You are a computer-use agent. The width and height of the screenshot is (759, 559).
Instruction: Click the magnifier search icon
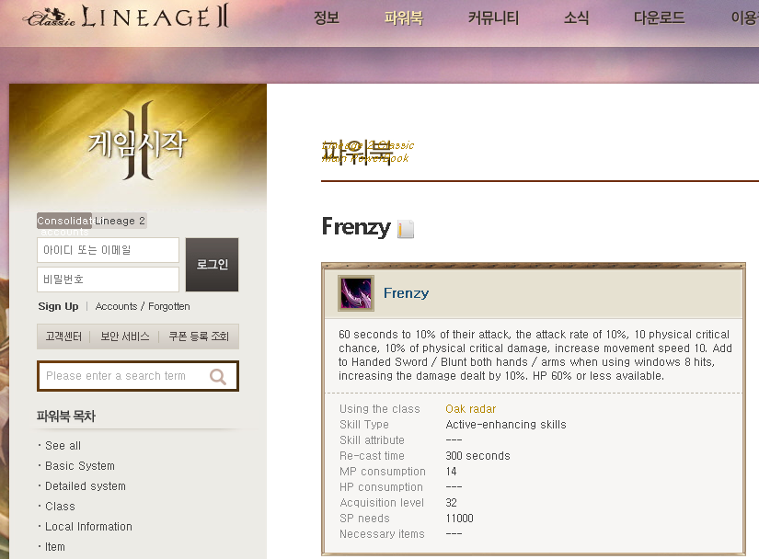tap(218, 376)
